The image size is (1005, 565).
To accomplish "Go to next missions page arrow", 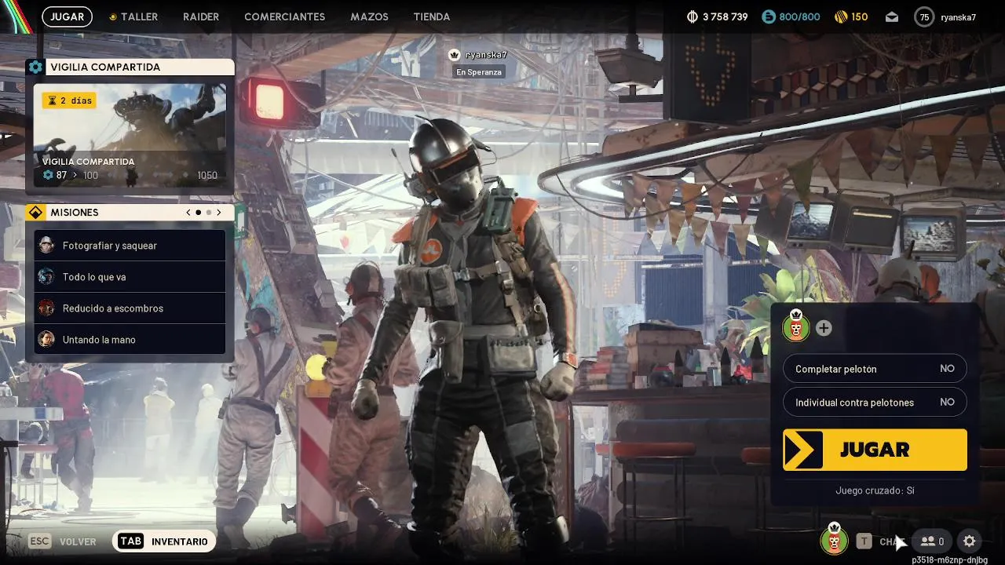I will click(x=219, y=212).
